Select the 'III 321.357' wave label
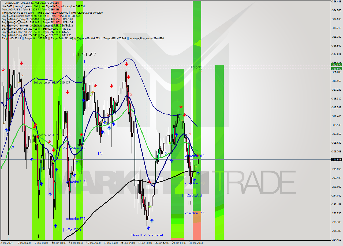Screen dimensions: 343x246 click(x=84, y=54)
